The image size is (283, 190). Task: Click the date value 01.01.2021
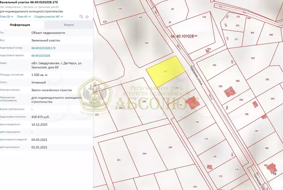[x=39, y=147]
